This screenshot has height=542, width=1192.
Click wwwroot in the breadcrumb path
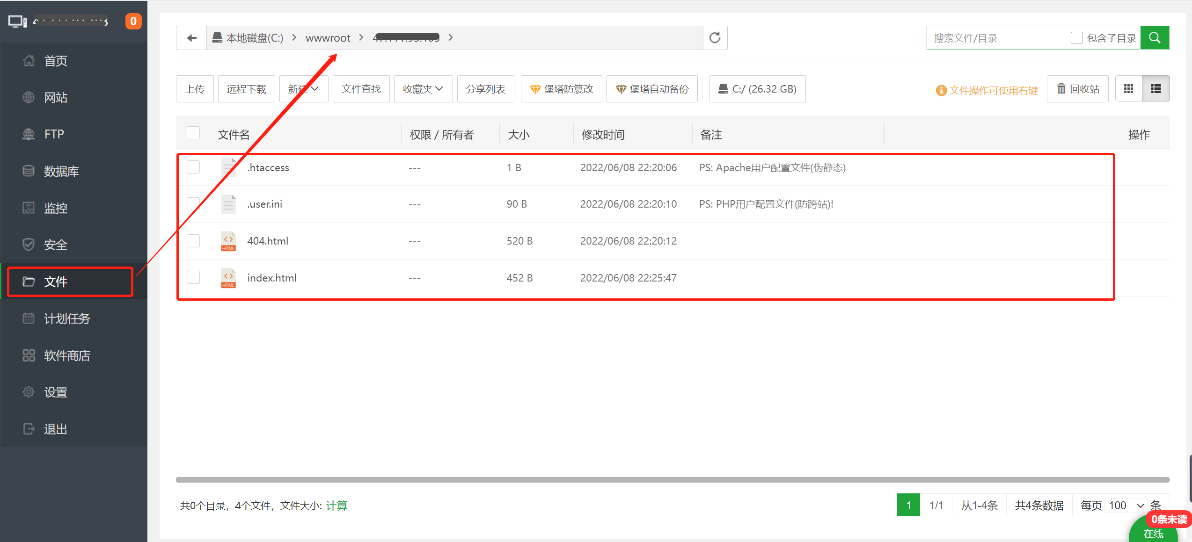(x=328, y=38)
